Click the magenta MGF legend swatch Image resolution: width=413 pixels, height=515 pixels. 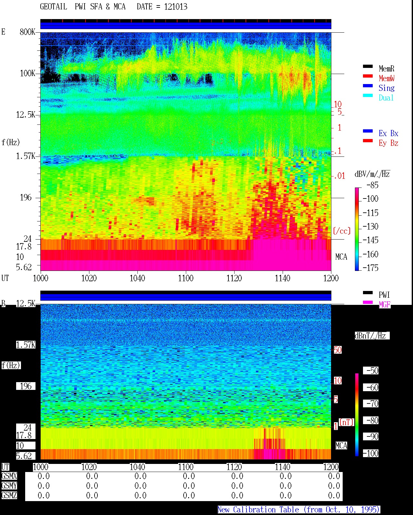point(368,303)
